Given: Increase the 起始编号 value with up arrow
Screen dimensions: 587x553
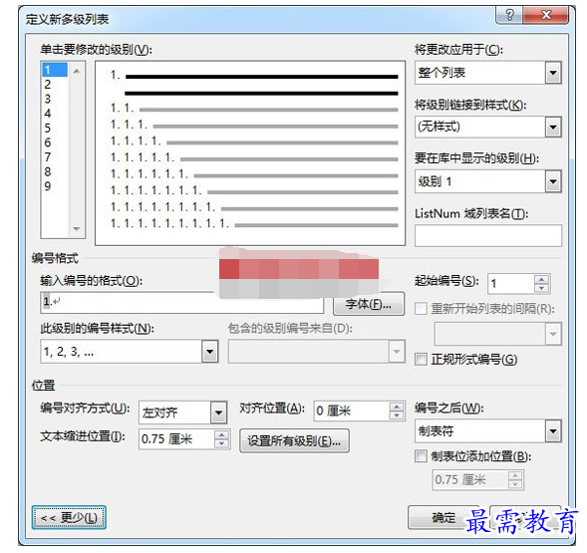Looking at the screenshot, I should click(x=541, y=279).
